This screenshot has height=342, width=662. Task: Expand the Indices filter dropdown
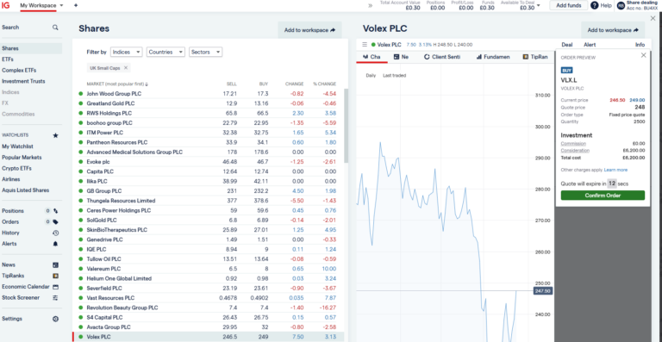click(x=127, y=53)
